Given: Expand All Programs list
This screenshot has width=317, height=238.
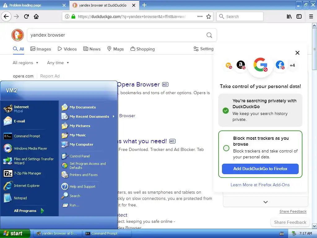Looking at the screenshot, I should (29, 211).
